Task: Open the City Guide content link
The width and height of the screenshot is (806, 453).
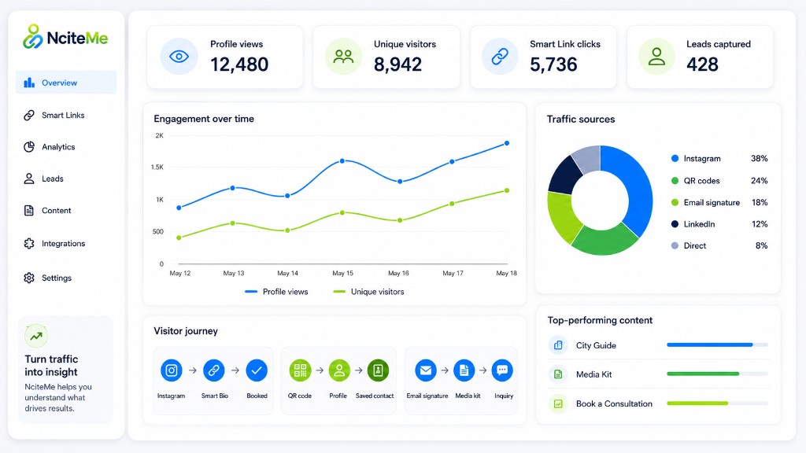Action: 596,345
